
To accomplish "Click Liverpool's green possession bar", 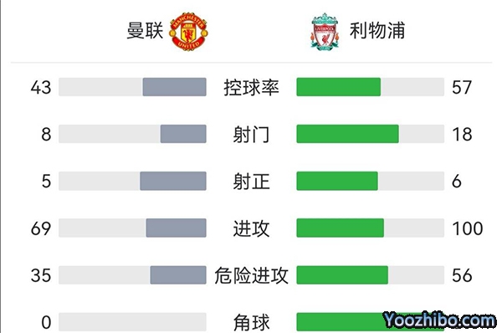I will click(338, 87).
